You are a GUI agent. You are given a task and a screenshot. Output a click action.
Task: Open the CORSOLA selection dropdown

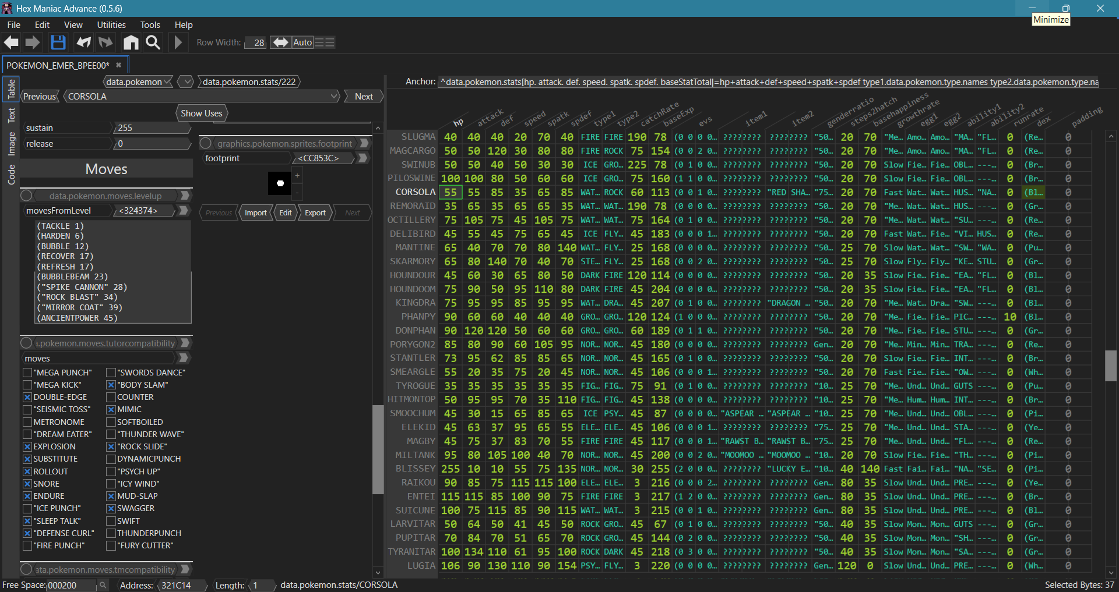pos(334,97)
